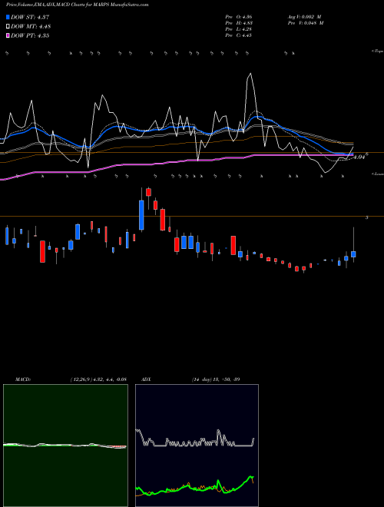This screenshot has height=507, width=384.
Task: Click the 'ADX' panel heading
Action: [146, 379]
